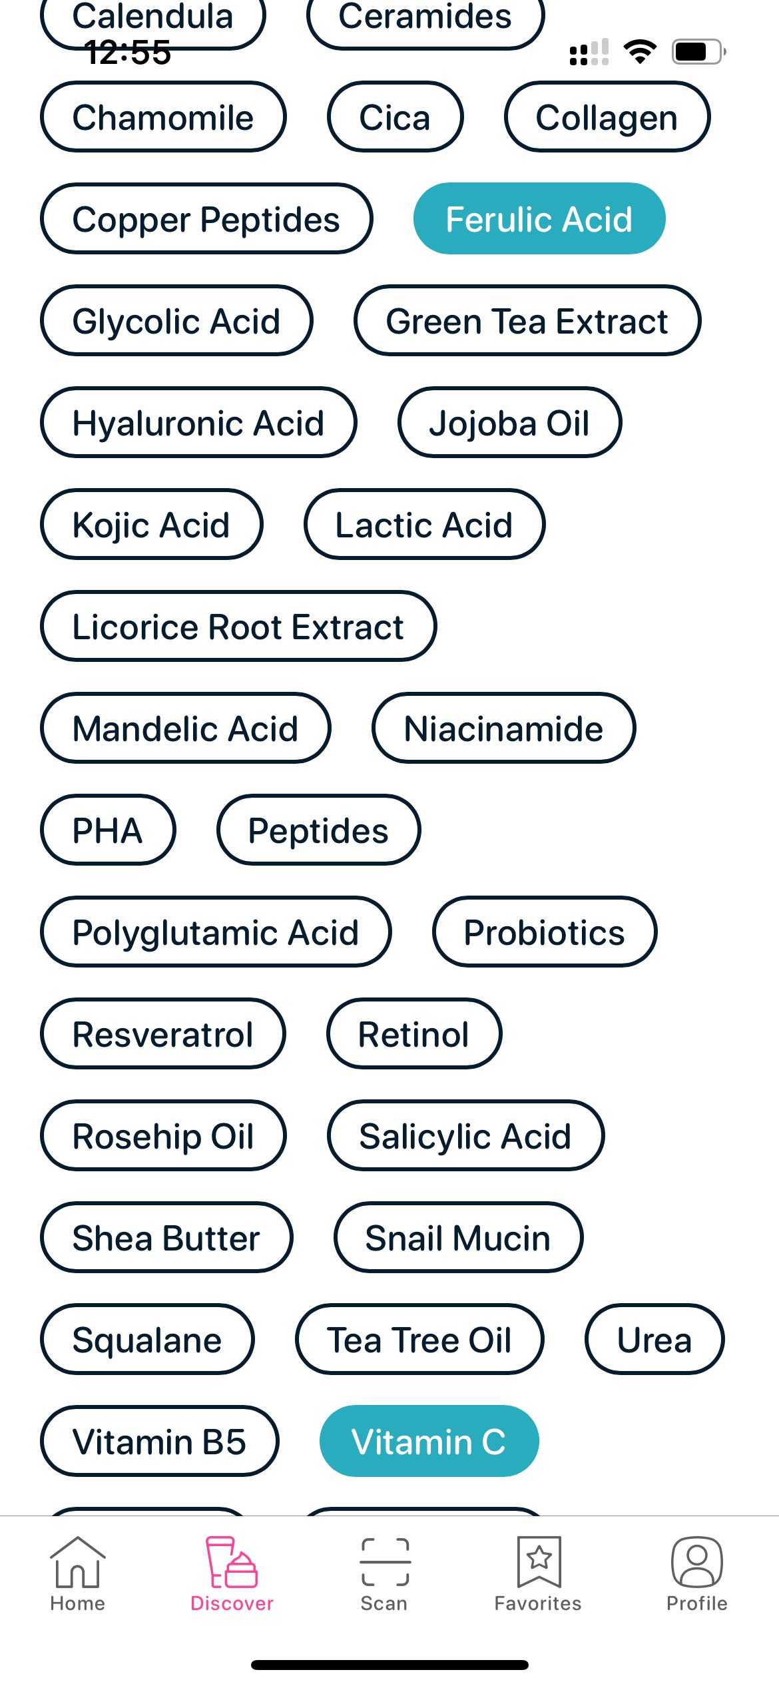Select the Glycolic Acid pill
Viewport: 779px width, 1686px height.
[x=176, y=320]
